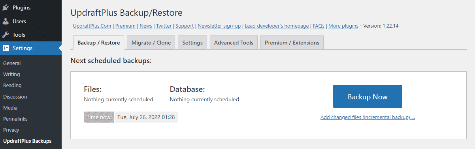This screenshot has height=149, width=475.
Task: Select Privacy in the settings submenu
Action: 11,130
